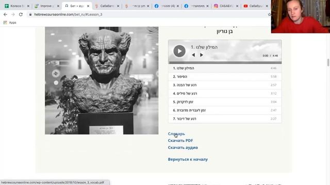Go back with the browser back arrow
The image size is (330, 185).
coord(5,14)
